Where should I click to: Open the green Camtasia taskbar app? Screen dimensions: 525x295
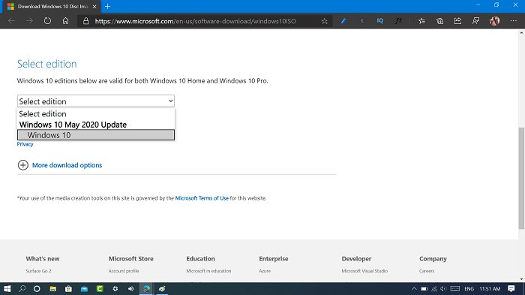pyautogui.click(x=100, y=289)
